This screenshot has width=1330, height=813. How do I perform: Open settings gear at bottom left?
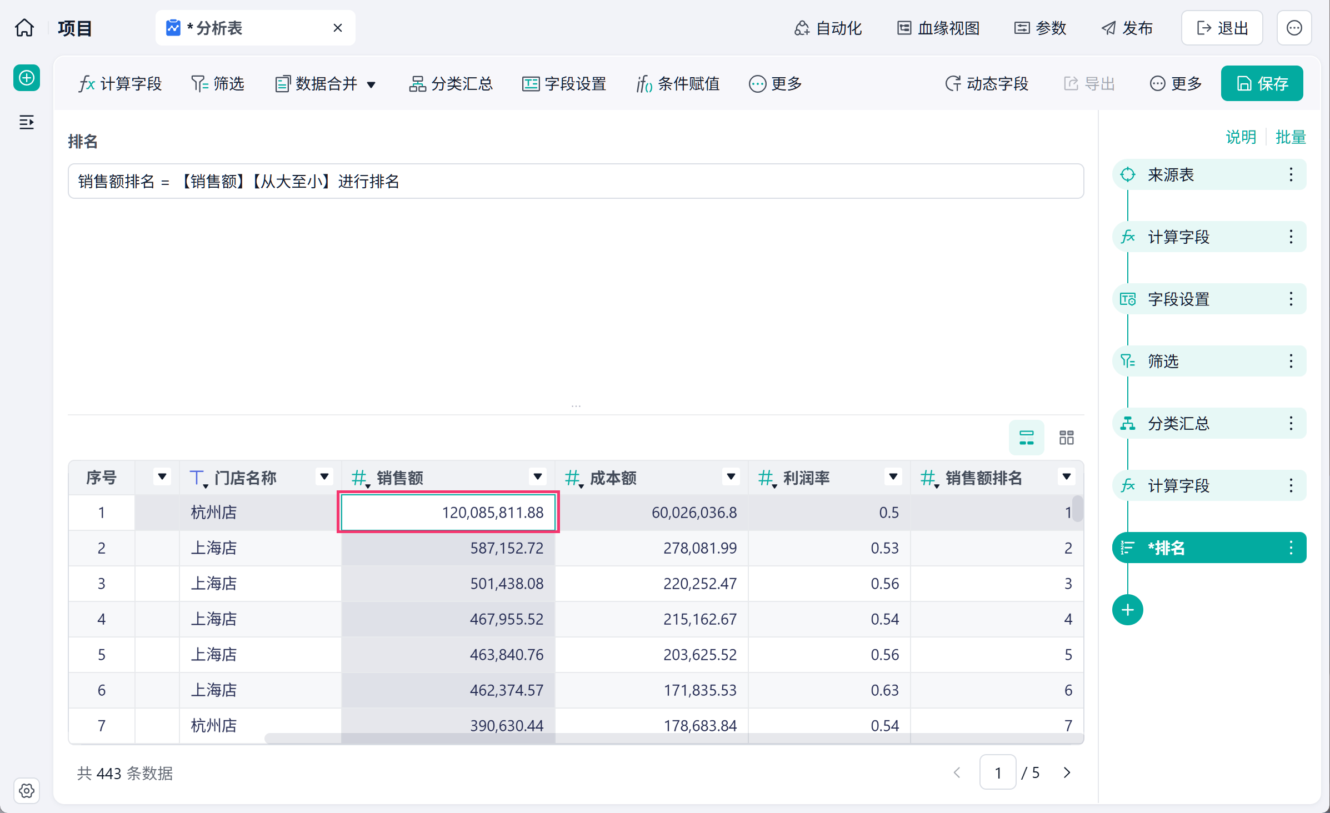pyautogui.click(x=26, y=790)
